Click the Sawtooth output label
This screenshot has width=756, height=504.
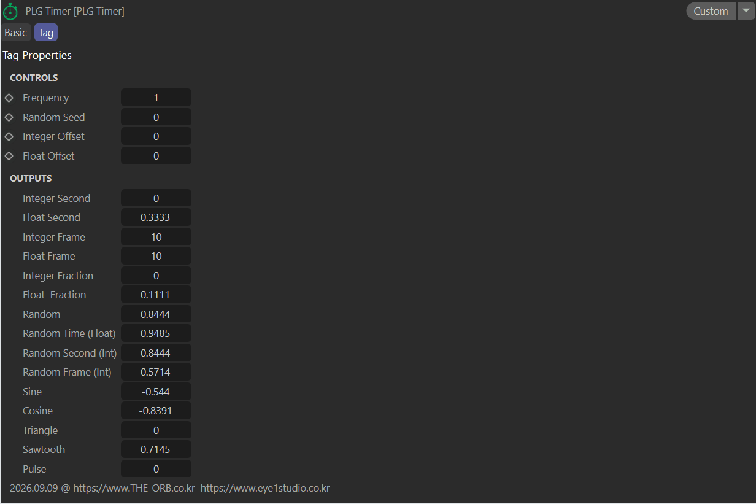point(44,449)
